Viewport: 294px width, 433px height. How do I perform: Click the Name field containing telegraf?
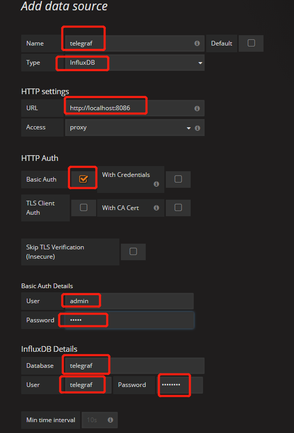click(x=135, y=43)
